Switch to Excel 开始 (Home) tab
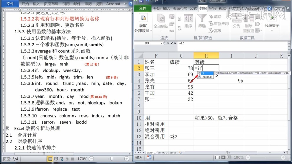 pos(157,8)
